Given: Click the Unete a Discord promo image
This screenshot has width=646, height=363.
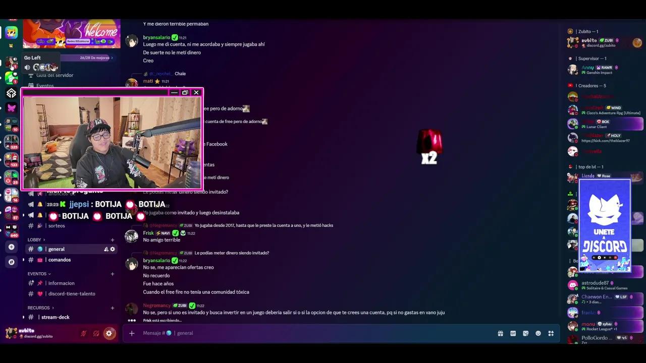Looking at the screenshot, I should click(605, 225).
